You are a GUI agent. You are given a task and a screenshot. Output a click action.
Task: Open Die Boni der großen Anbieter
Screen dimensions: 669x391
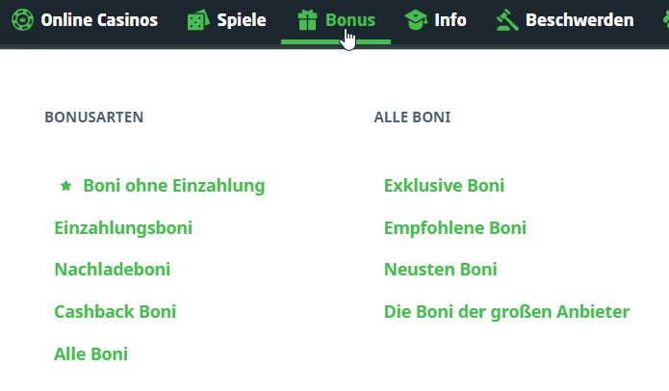506,312
